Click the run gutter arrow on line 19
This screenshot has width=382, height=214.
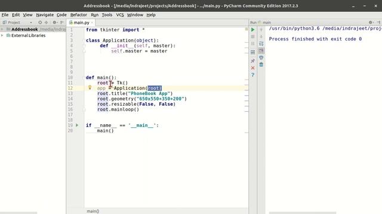(77, 125)
